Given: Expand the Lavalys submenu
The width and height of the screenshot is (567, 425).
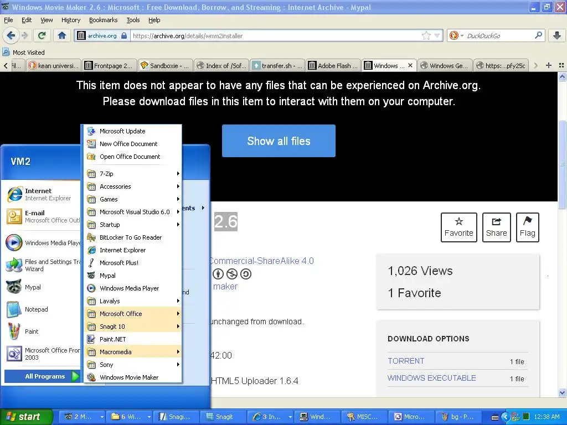Looking at the screenshot, I should tap(133, 301).
